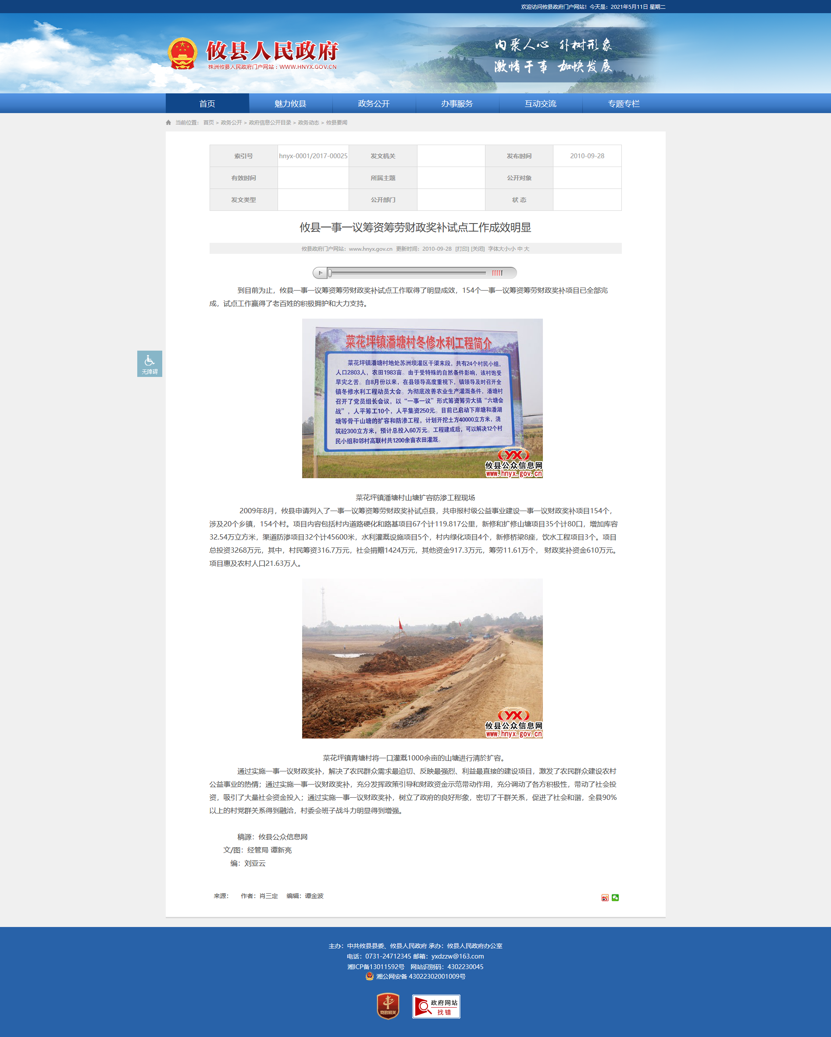Open the 魅力攸县 menu

(x=291, y=103)
